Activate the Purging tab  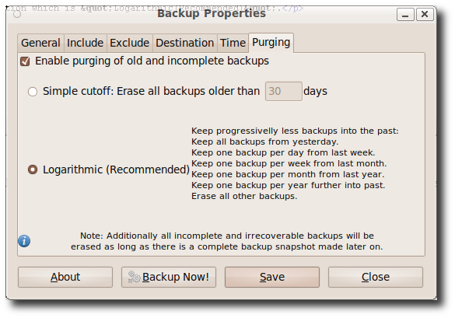(x=271, y=42)
